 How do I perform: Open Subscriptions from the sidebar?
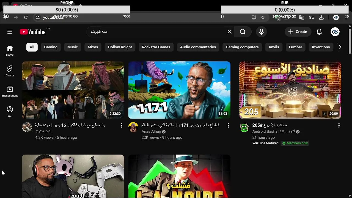pyautogui.click(x=10, y=92)
